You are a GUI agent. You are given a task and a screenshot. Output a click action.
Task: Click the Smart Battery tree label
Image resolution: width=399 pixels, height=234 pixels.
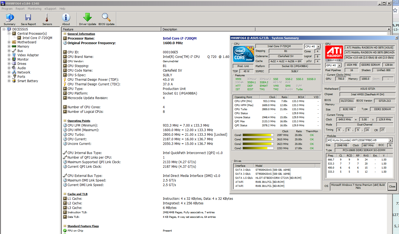(28, 81)
